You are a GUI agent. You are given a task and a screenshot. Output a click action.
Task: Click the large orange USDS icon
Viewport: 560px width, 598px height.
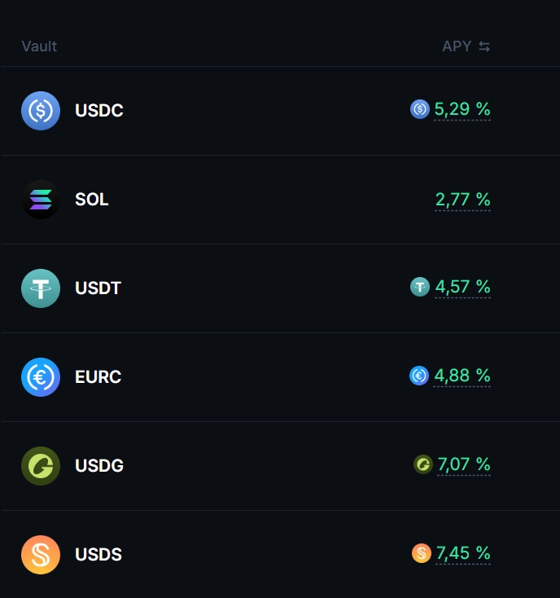coord(41,555)
